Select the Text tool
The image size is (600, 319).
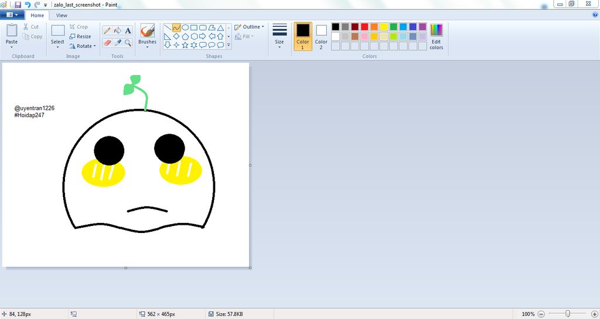(x=128, y=30)
